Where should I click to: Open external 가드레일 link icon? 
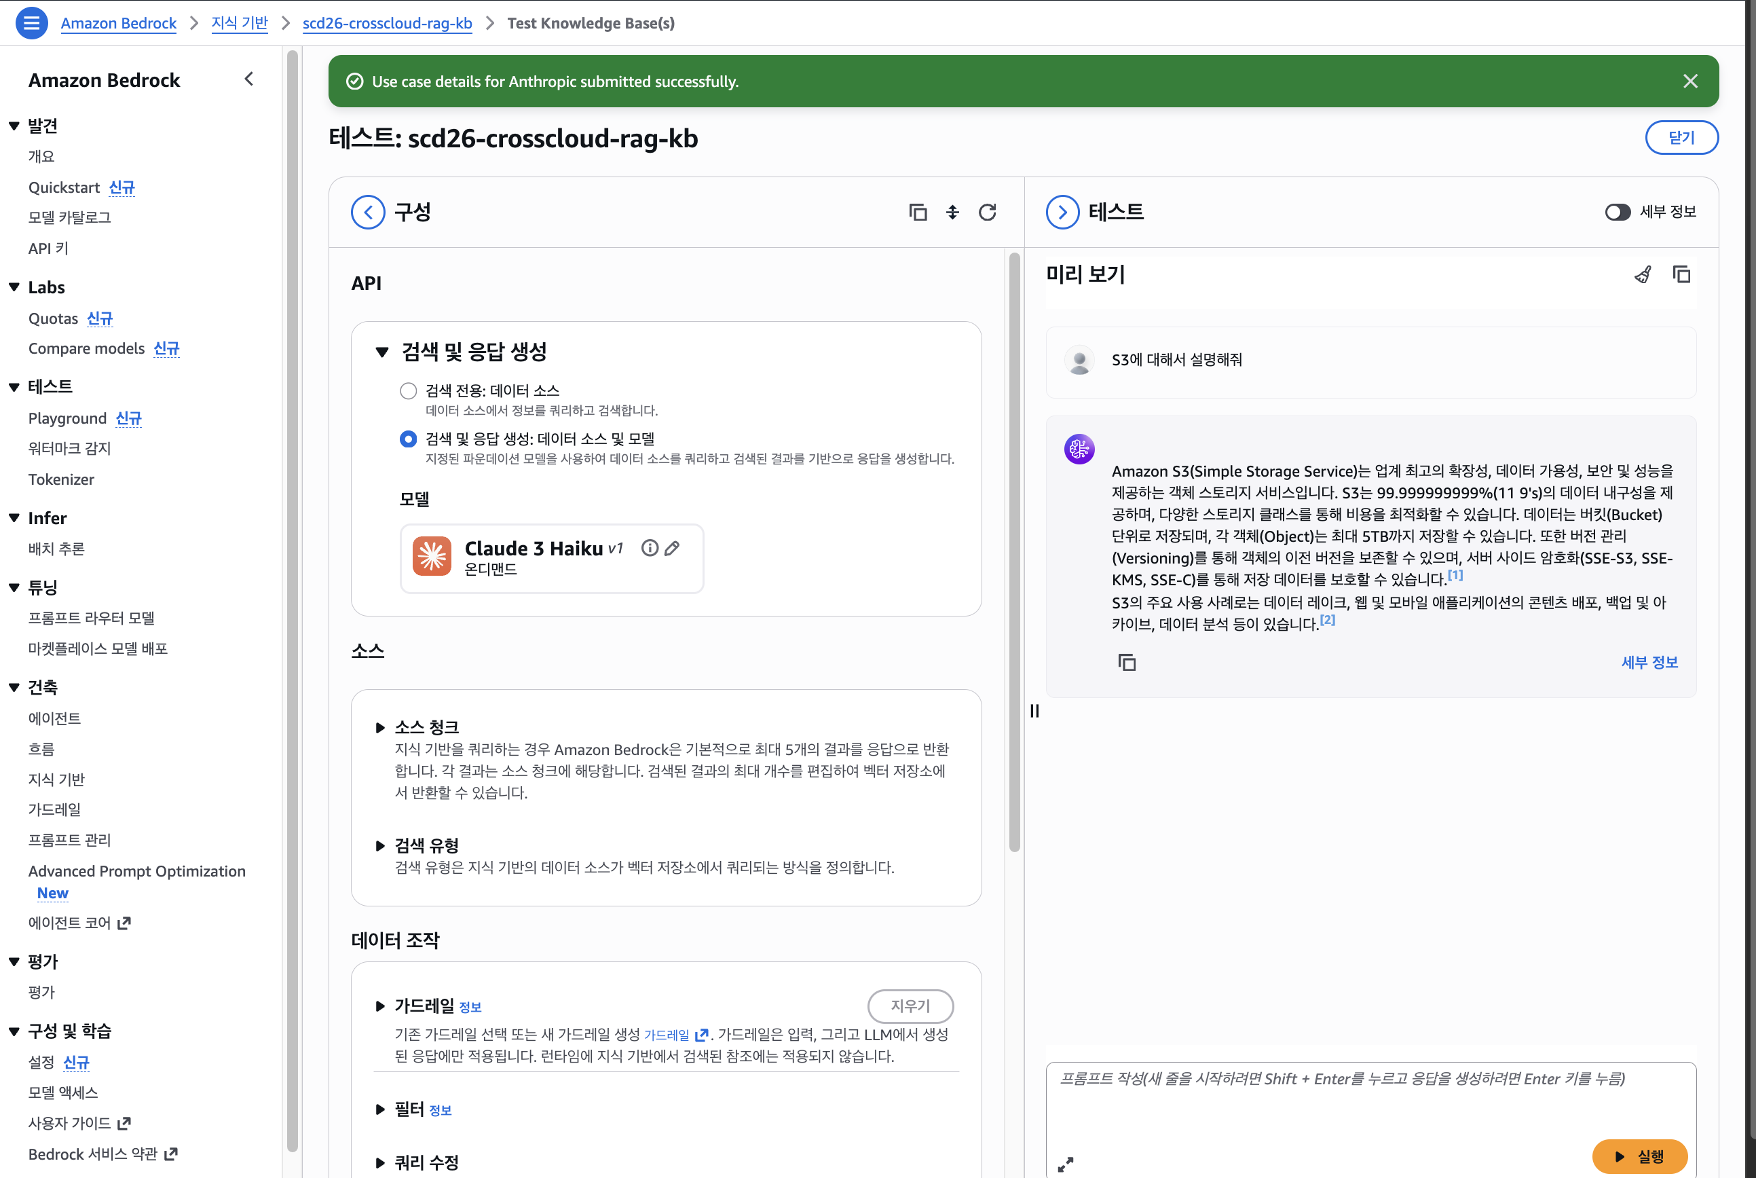click(x=701, y=1035)
